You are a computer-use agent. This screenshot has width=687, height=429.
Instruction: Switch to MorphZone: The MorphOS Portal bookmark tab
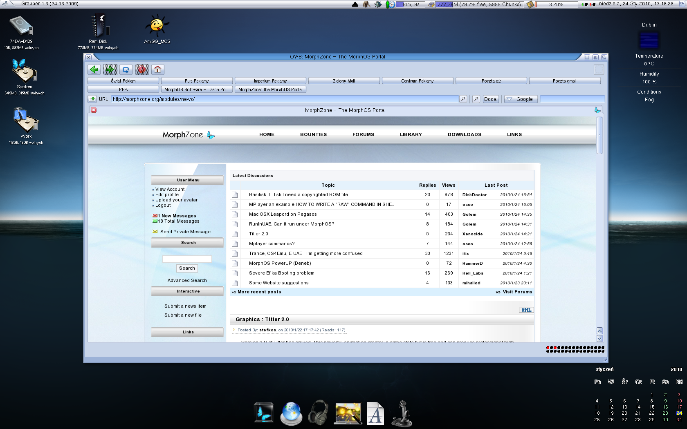click(270, 89)
